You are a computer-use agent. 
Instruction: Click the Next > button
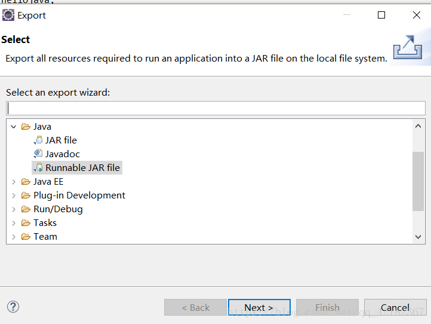259,307
